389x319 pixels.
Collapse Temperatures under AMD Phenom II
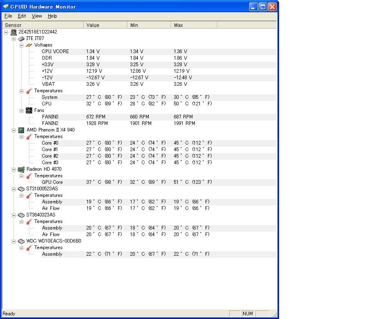pos(21,137)
